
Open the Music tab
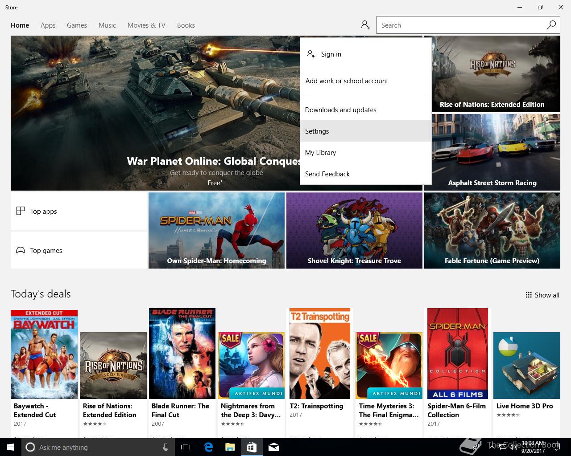coord(107,25)
